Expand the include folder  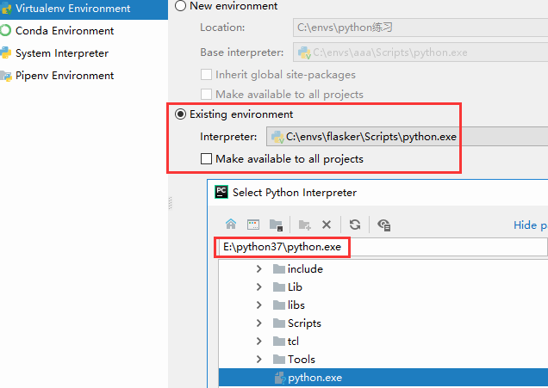tap(258, 269)
